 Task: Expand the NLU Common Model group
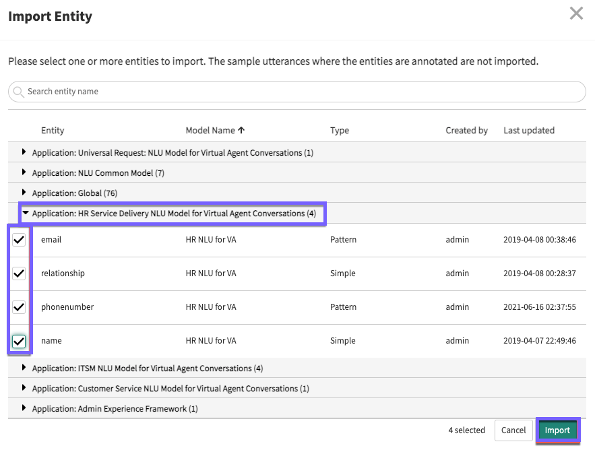click(x=24, y=172)
